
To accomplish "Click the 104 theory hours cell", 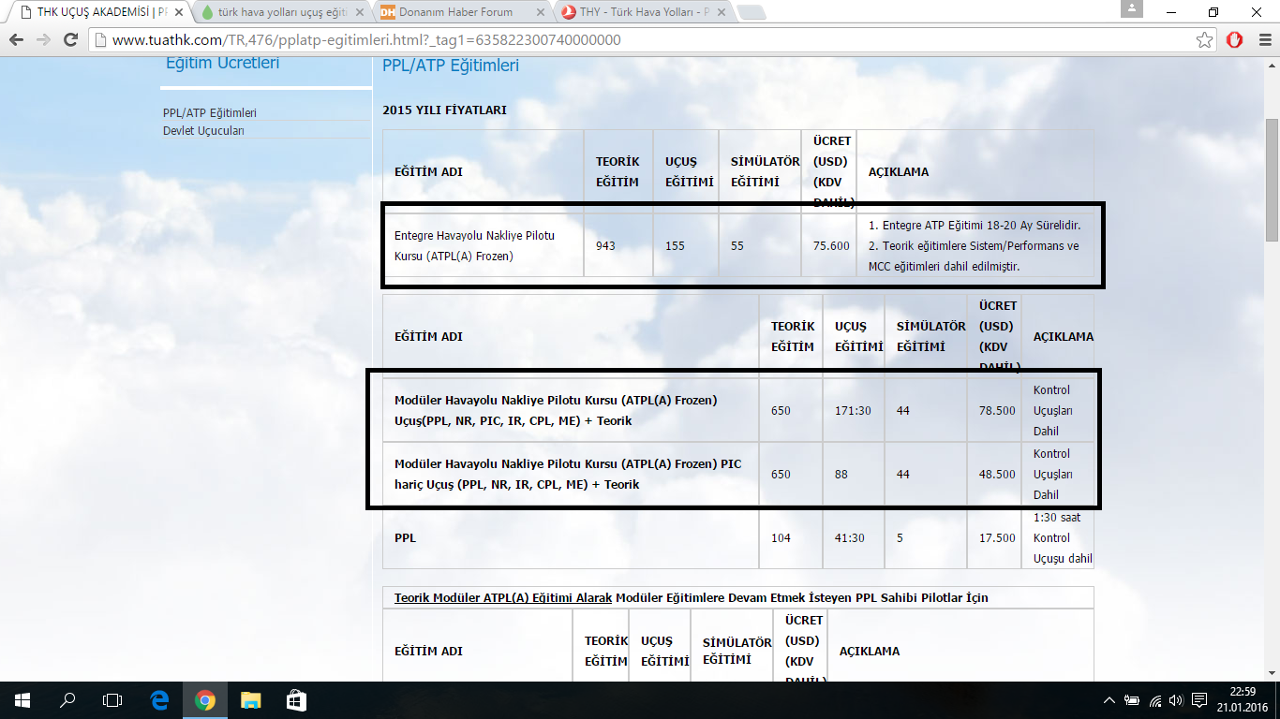I will click(x=792, y=538).
